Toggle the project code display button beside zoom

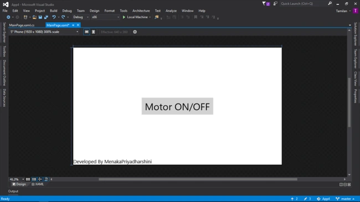(46, 179)
